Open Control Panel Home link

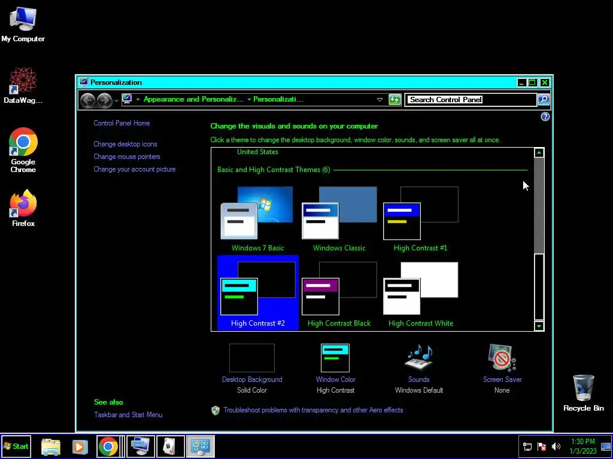(x=122, y=123)
